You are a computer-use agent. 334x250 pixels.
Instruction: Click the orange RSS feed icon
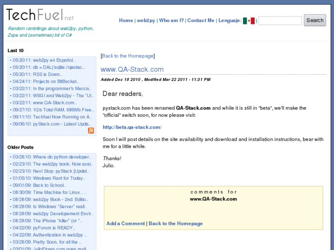click(91, 130)
